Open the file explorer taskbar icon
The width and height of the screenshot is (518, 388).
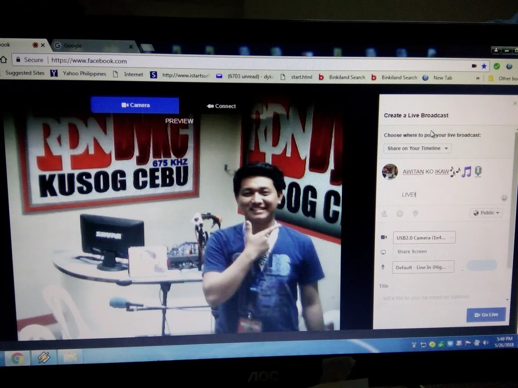[x=70, y=357]
